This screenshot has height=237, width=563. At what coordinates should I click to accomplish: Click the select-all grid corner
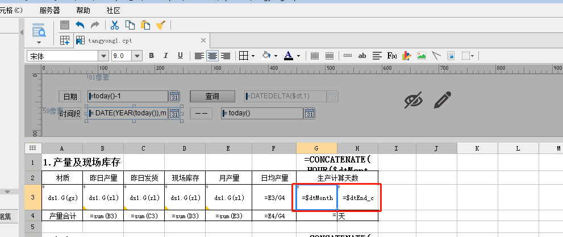[33, 148]
